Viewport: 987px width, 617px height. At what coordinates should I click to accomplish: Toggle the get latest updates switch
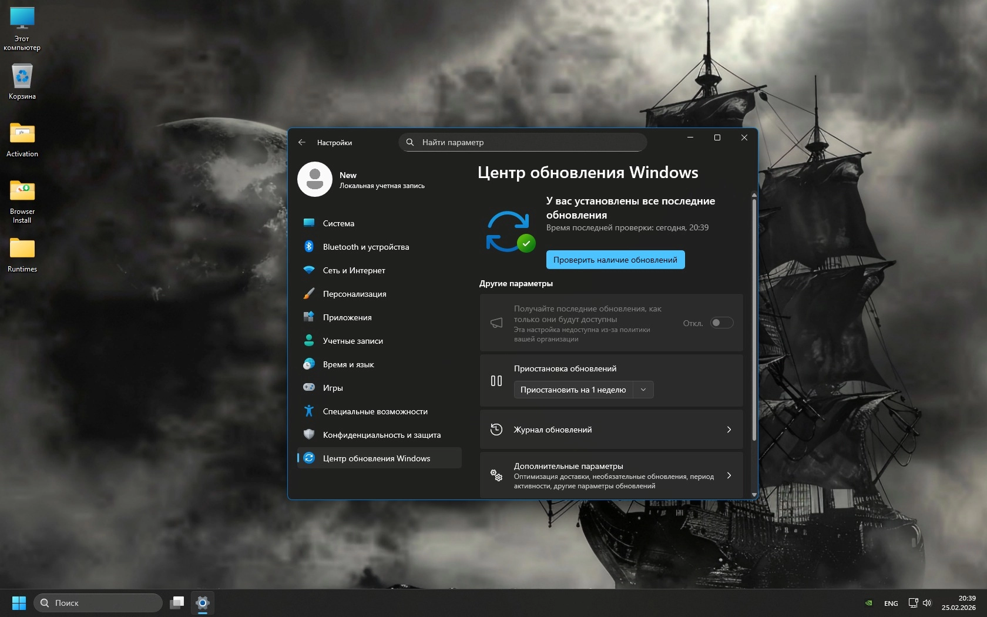(x=721, y=323)
